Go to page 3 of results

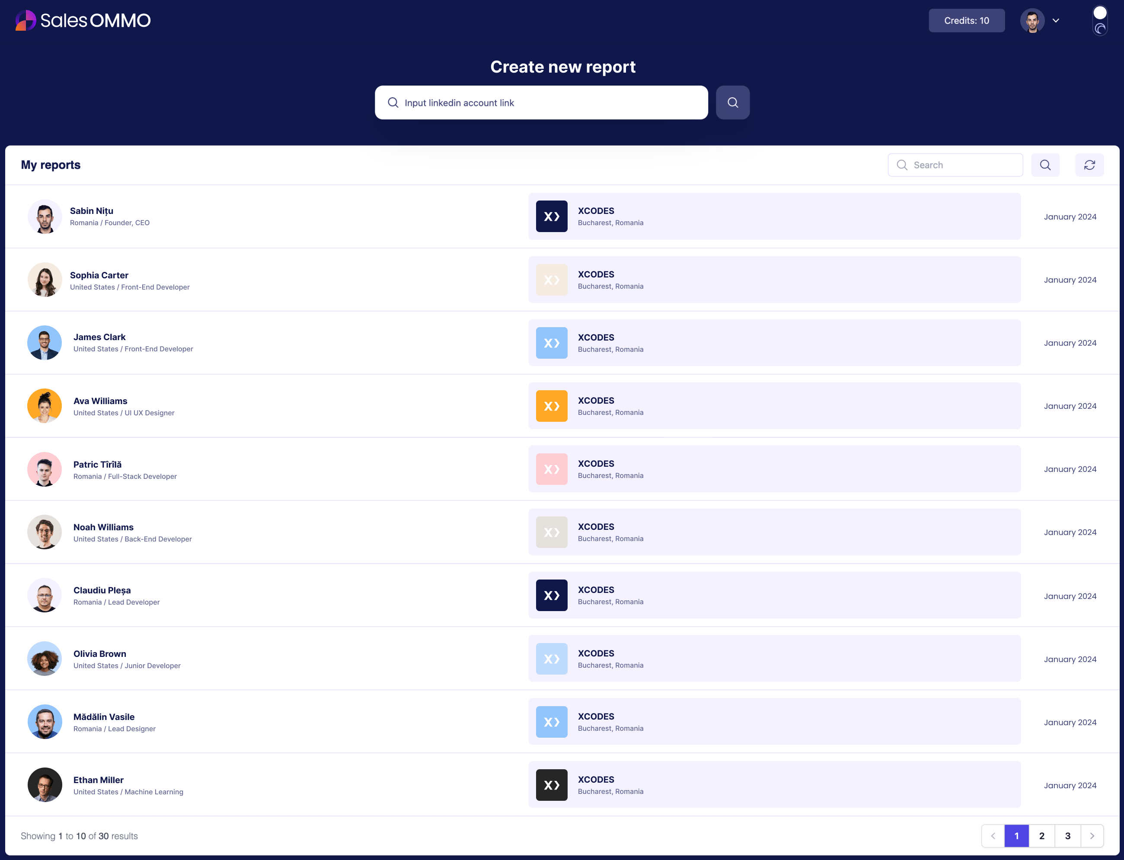(1068, 835)
